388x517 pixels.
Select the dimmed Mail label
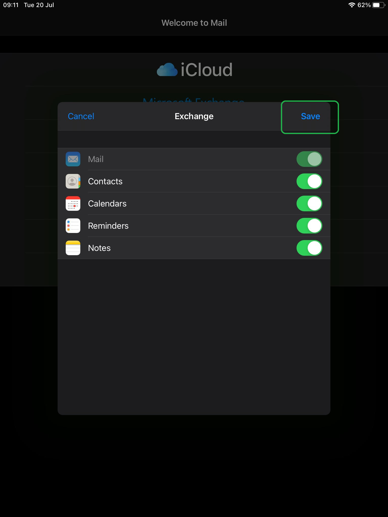(x=96, y=159)
